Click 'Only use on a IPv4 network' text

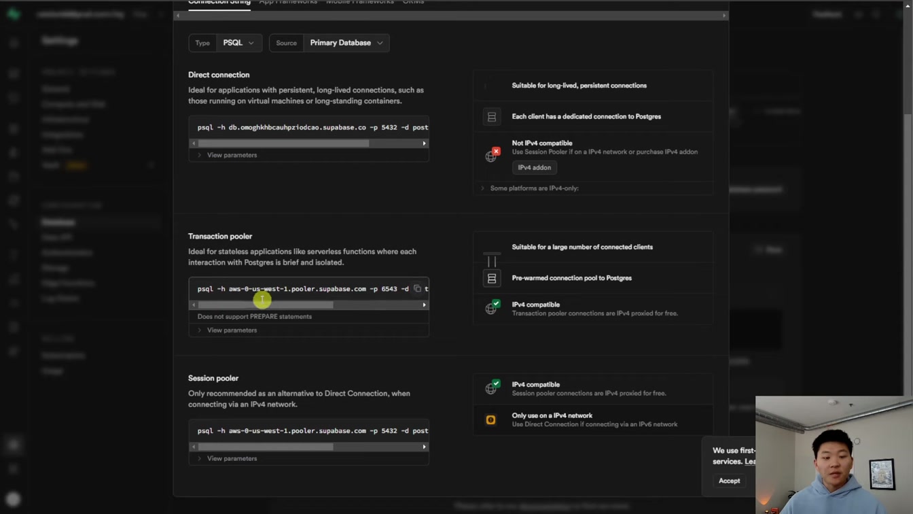[552, 415]
